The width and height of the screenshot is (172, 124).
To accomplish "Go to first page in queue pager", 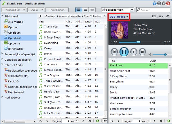I will [x=112, y=121].
